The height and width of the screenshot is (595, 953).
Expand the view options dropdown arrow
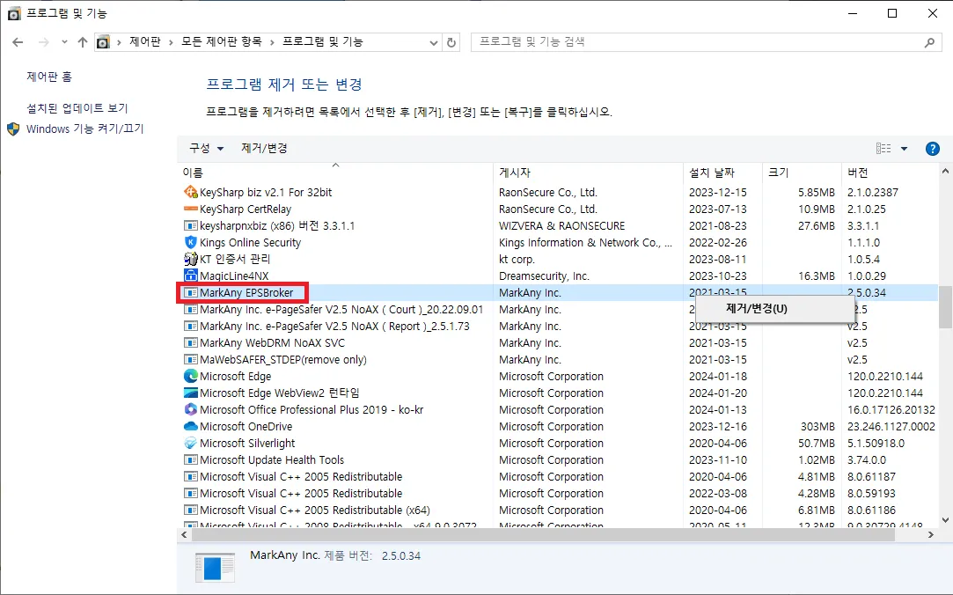(904, 149)
